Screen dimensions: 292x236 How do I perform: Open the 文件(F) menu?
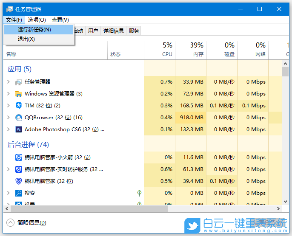click(x=14, y=20)
